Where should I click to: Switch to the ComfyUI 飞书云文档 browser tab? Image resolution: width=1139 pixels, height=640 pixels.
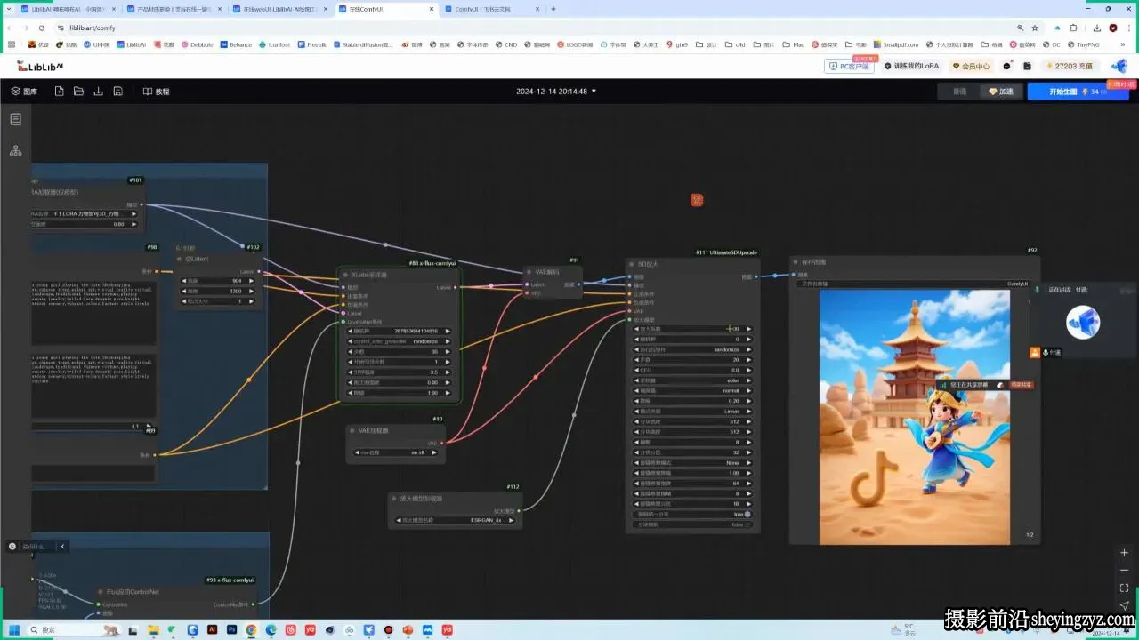pyautogui.click(x=492, y=9)
